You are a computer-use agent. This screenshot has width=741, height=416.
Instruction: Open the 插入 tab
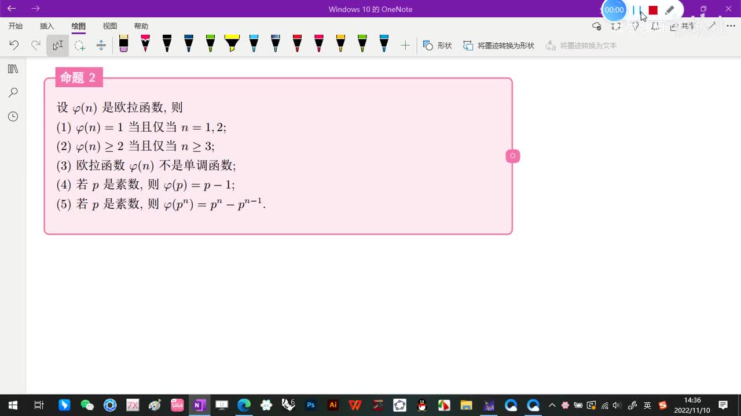(47, 26)
